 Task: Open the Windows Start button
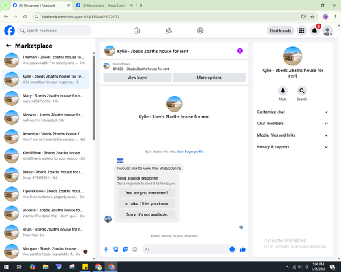6,267
